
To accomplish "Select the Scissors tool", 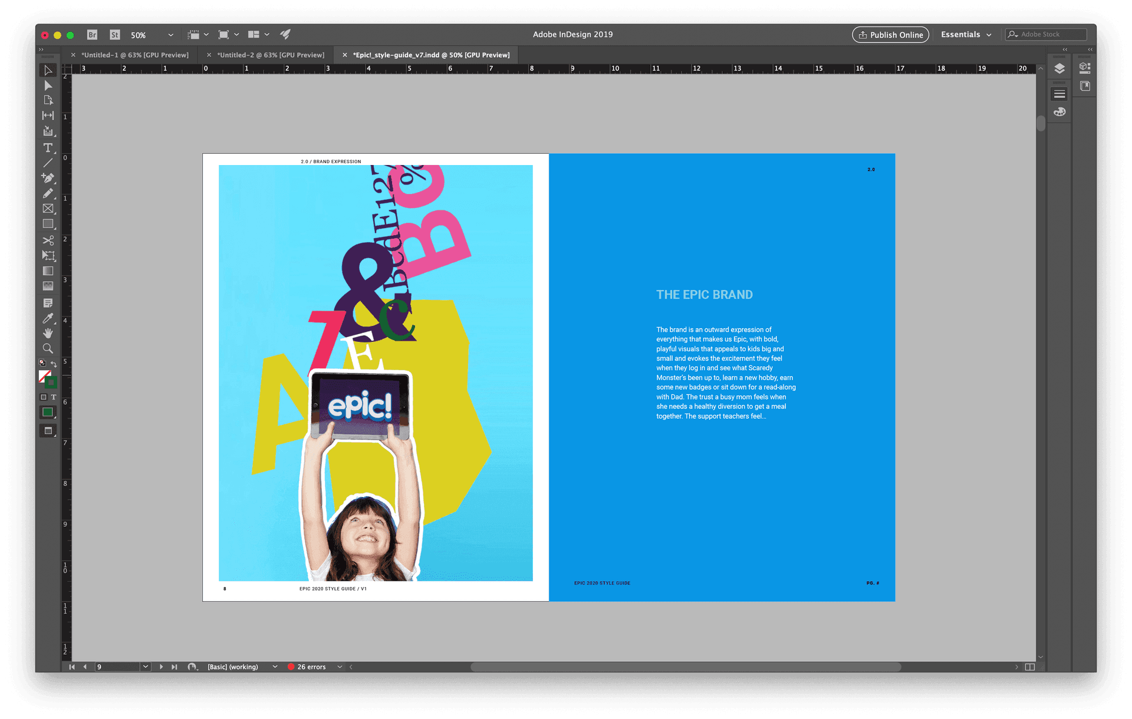I will [x=48, y=240].
